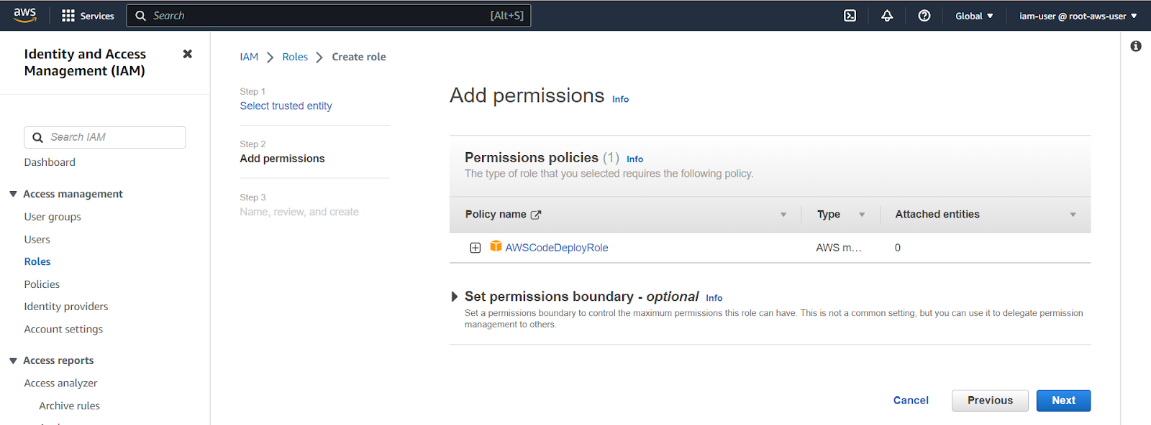Click the Create role breadcrumb text

point(359,57)
